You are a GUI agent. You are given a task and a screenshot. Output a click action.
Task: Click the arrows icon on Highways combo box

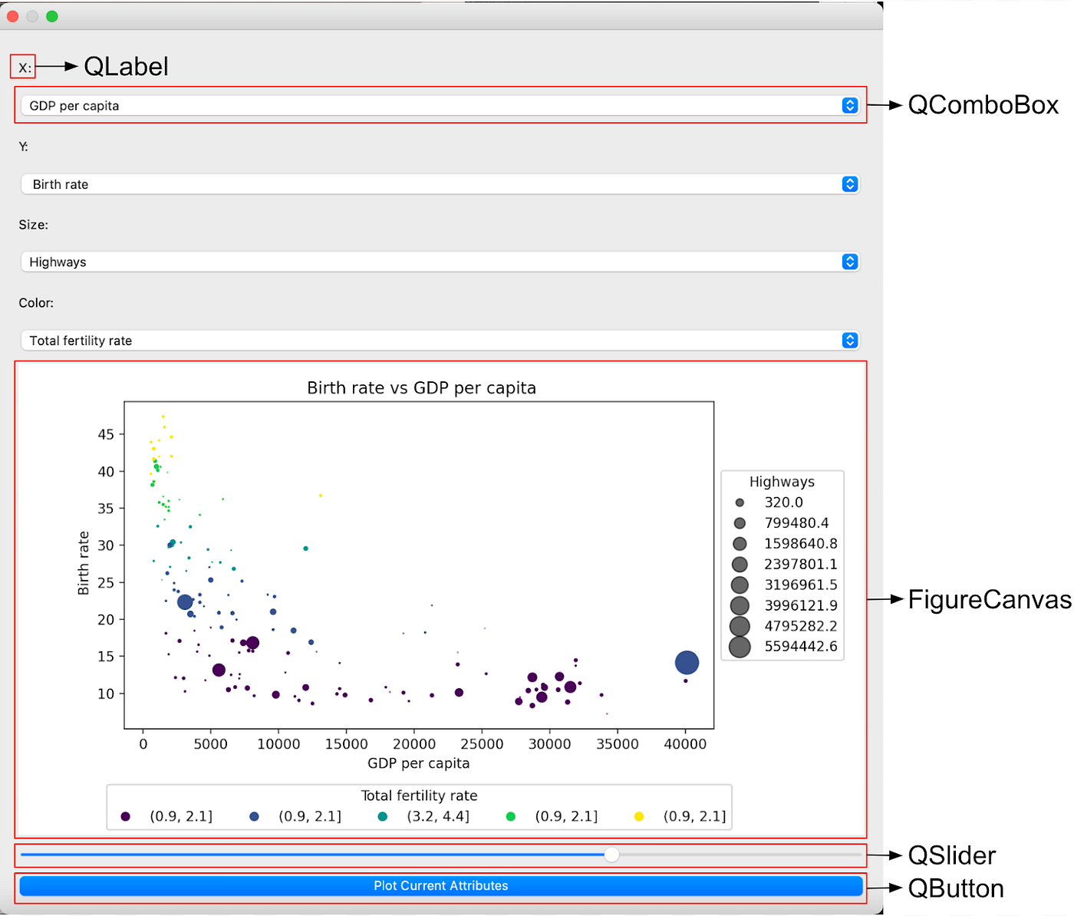[x=849, y=262]
